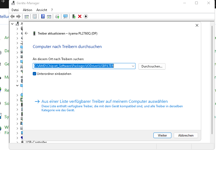The image size is (216, 175).
Task: Click the add/enable device green arrow icon
Action: 74,17
